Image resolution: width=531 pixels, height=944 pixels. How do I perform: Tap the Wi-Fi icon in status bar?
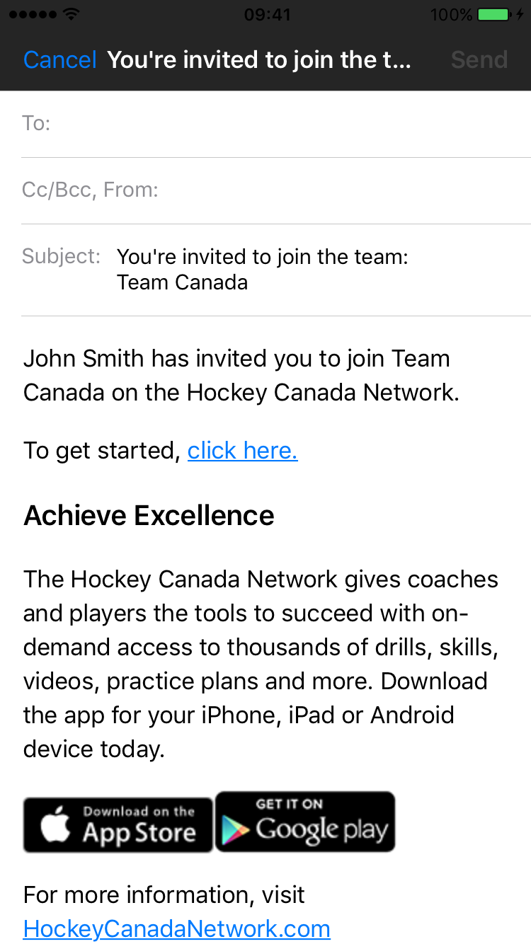tap(72, 14)
